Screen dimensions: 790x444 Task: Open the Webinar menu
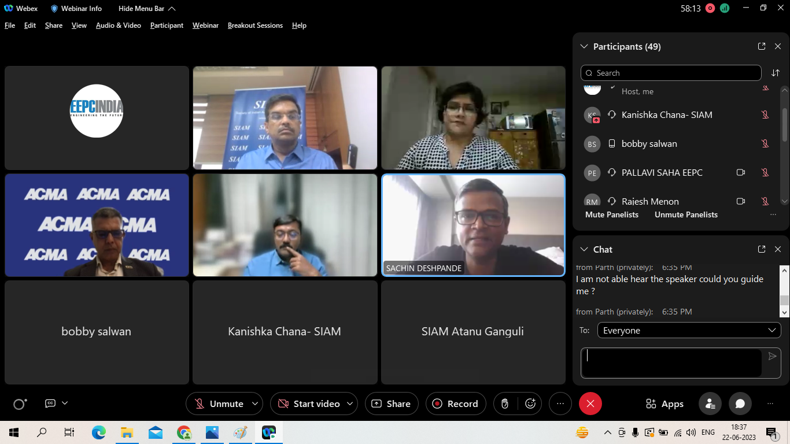[x=205, y=25]
